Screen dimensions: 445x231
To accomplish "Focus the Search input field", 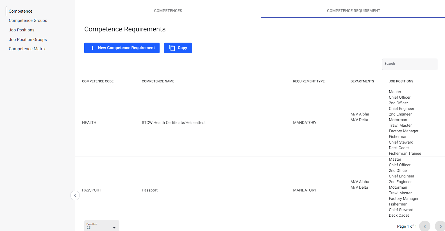I will (x=410, y=64).
